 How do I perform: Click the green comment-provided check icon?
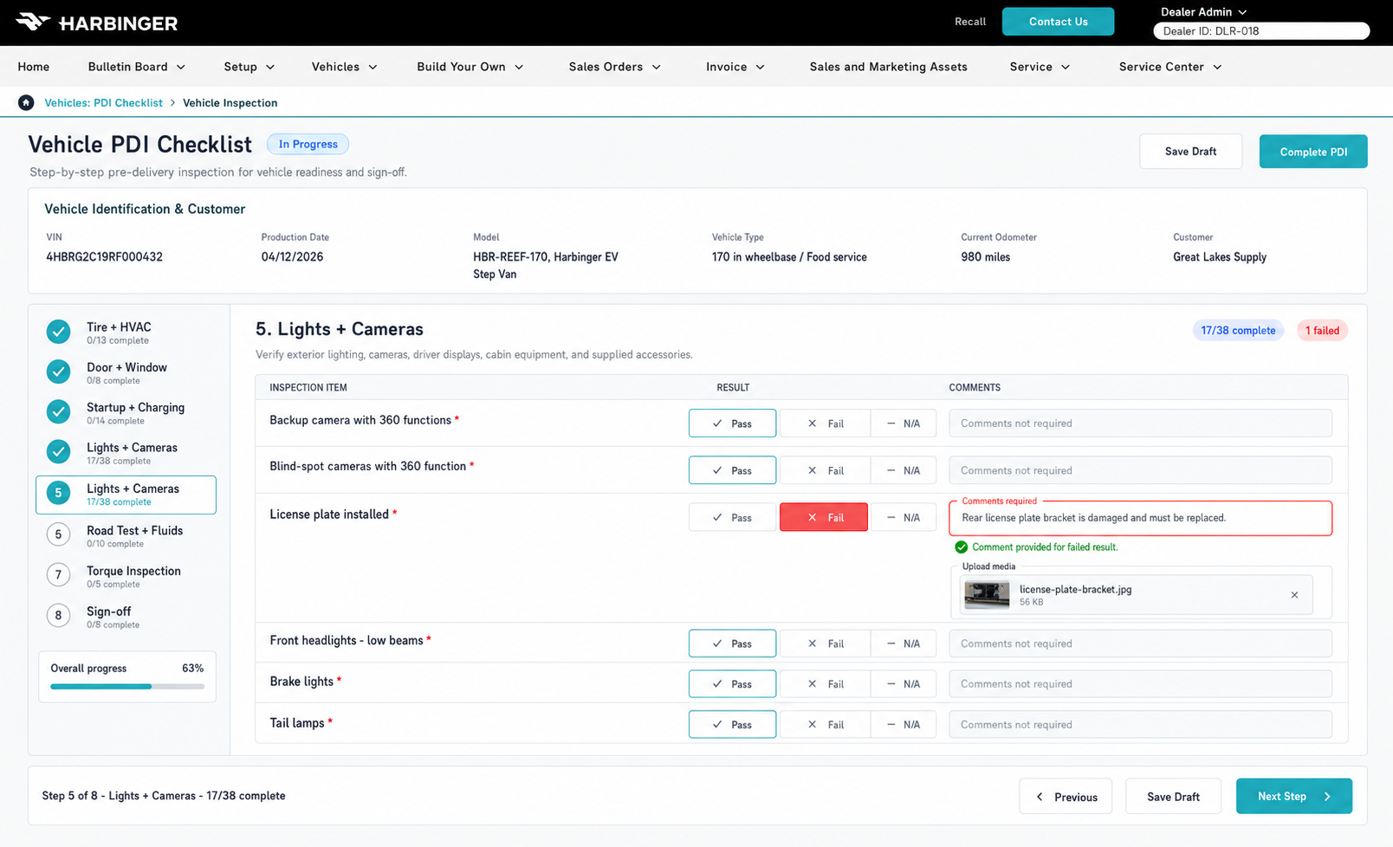(961, 547)
